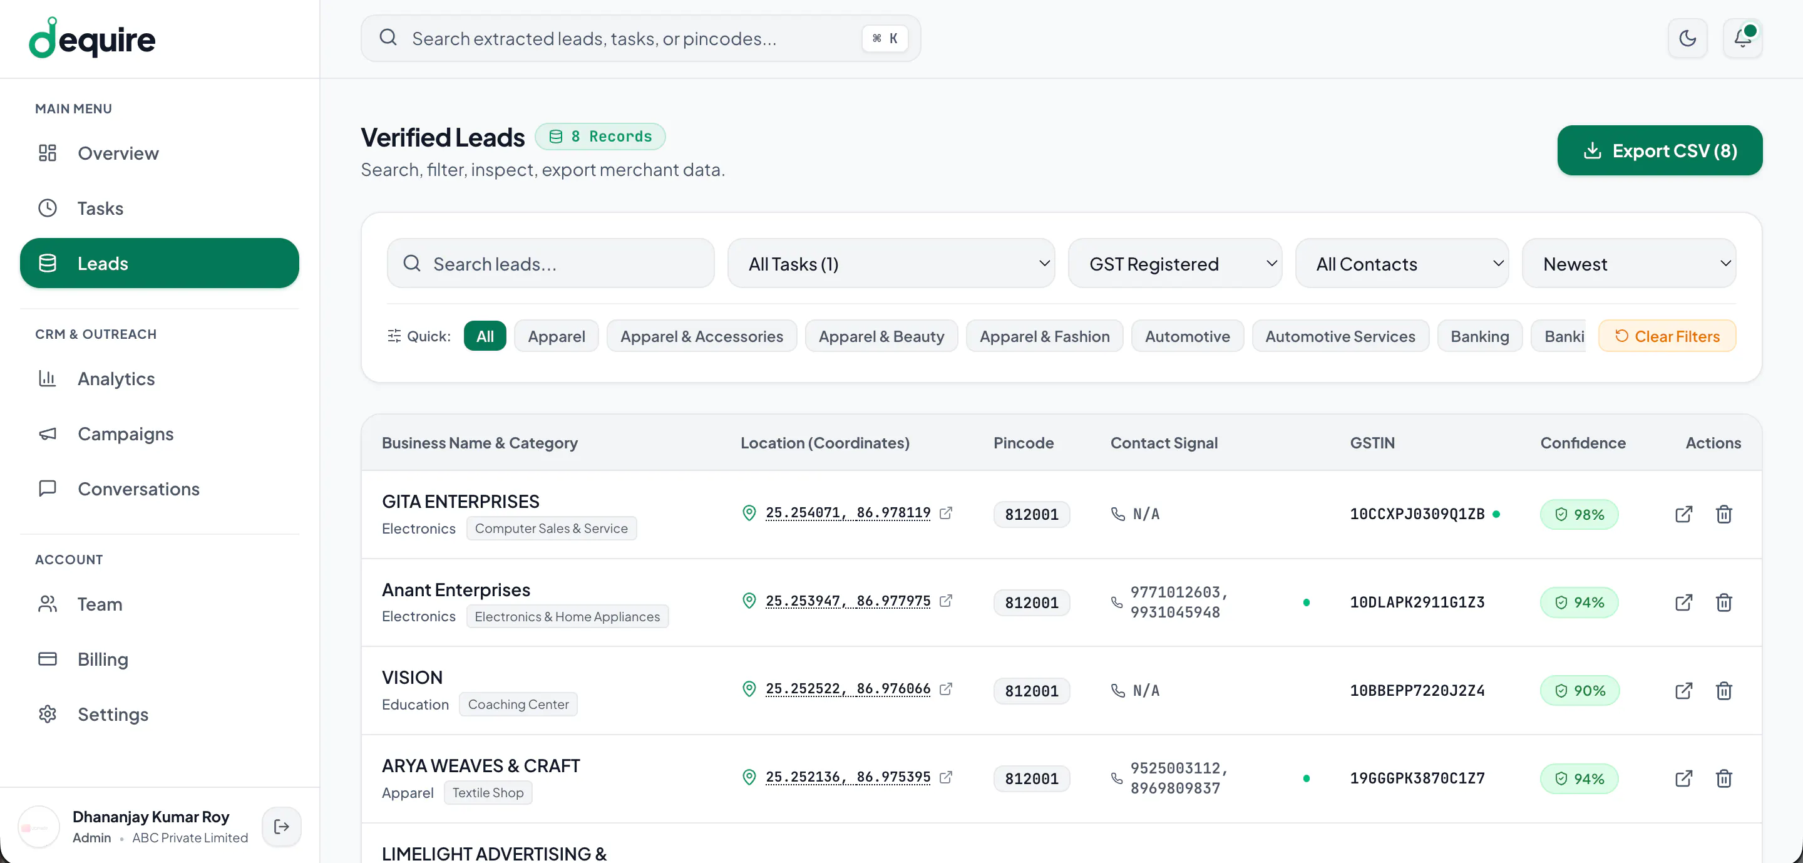
Task: Delete the Anant Enterprises lead
Action: (x=1723, y=602)
